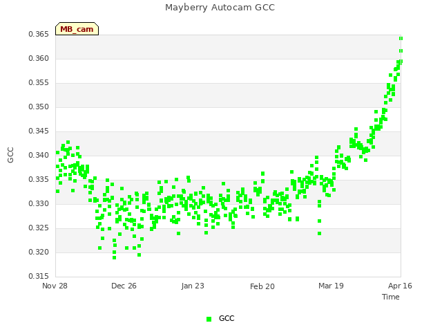
Task: Click the 0.330 y-axis label
Action: pos(39,203)
